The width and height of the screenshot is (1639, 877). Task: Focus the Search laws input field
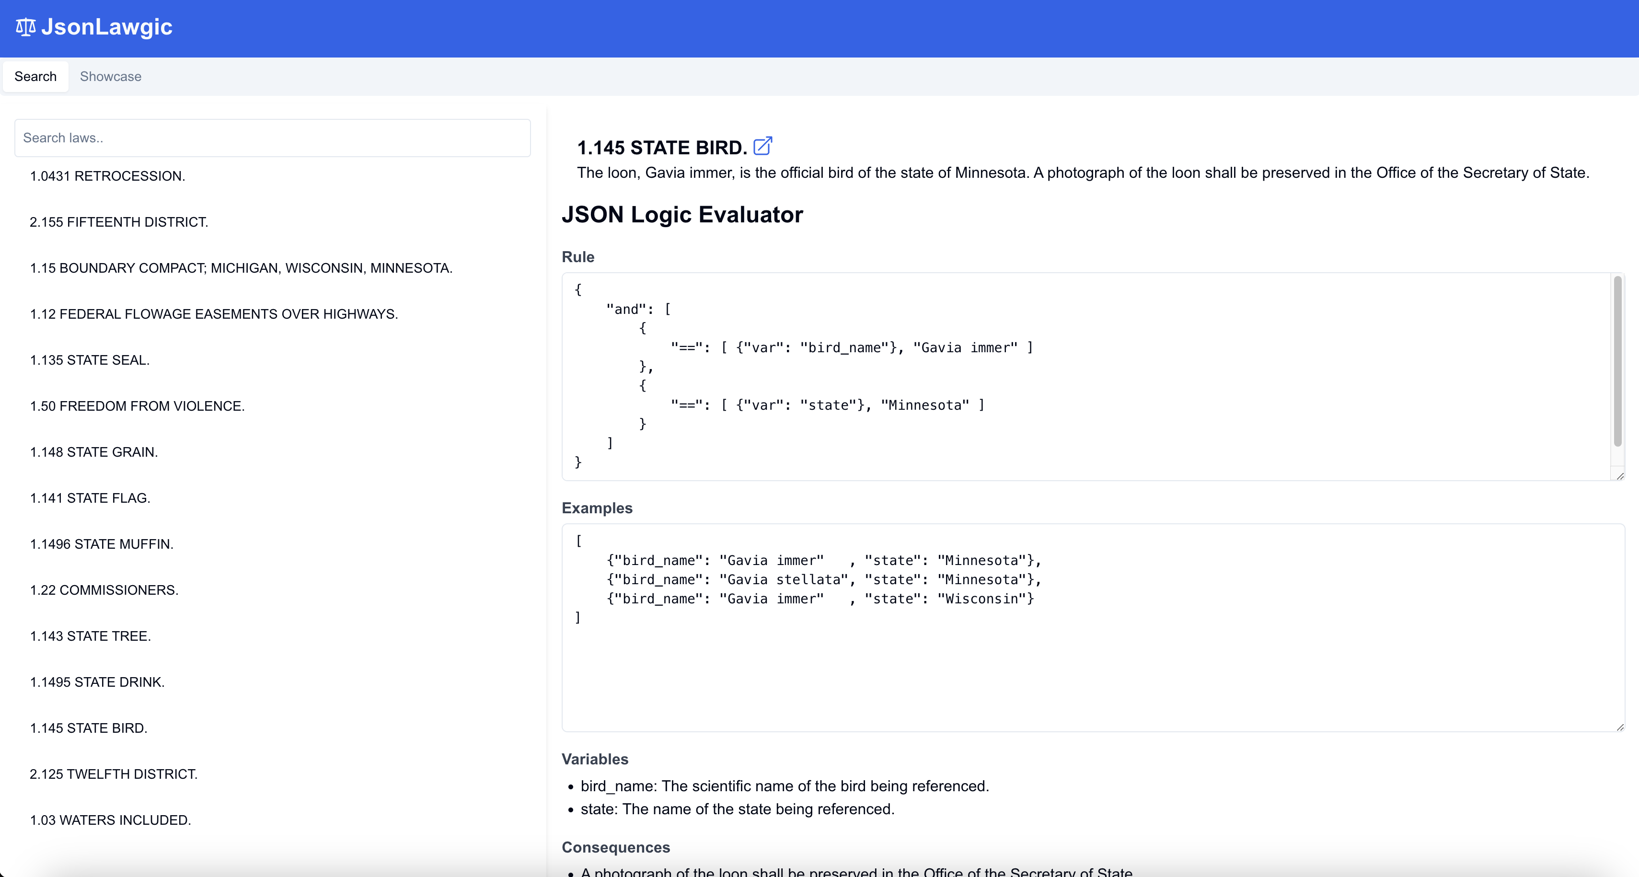[x=272, y=138]
